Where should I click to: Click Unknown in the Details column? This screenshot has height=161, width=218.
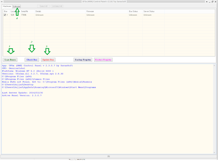click(x=40, y=15)
